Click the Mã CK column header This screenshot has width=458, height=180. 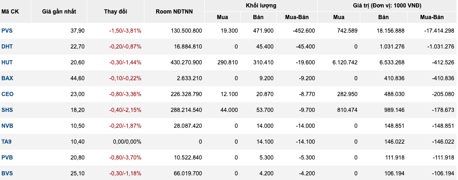(x=10, y=12)
